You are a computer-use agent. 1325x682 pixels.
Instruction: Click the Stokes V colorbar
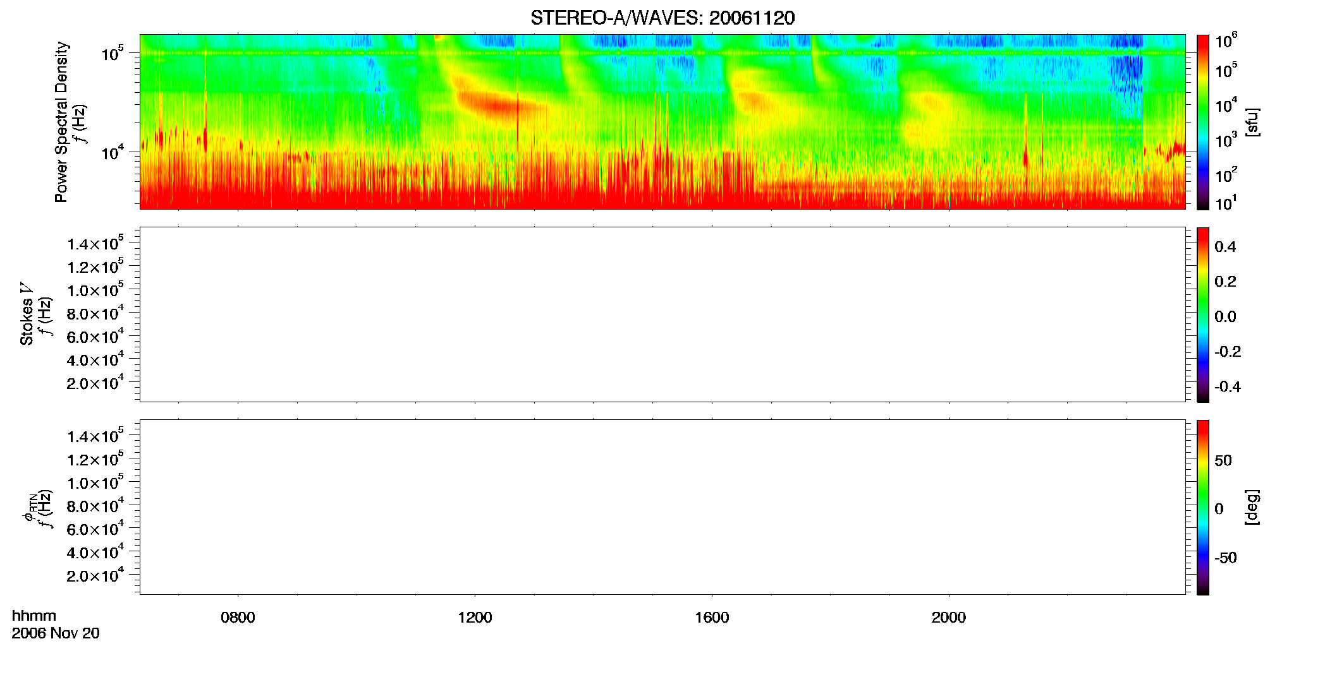tap(1203, 314)
